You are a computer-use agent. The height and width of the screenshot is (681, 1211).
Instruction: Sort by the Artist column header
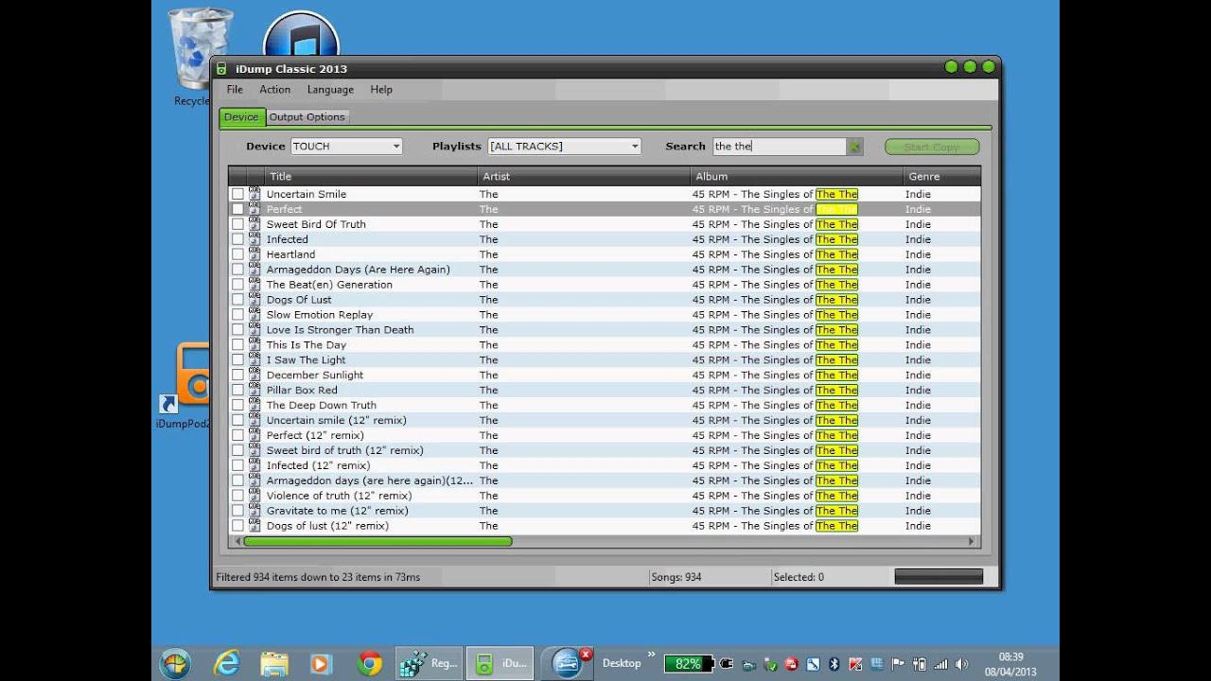pyautogui.click(x=585, y=176)
